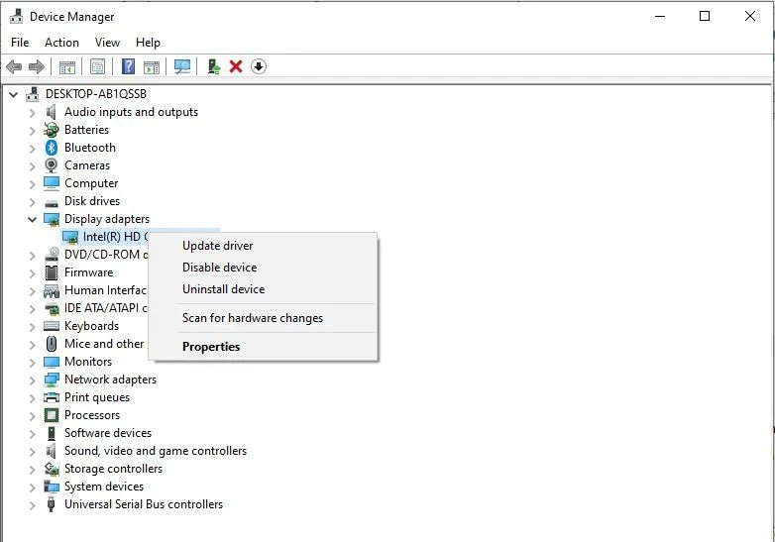
Task: Open Properties from the context menu
Action: [x=263, y=347]
